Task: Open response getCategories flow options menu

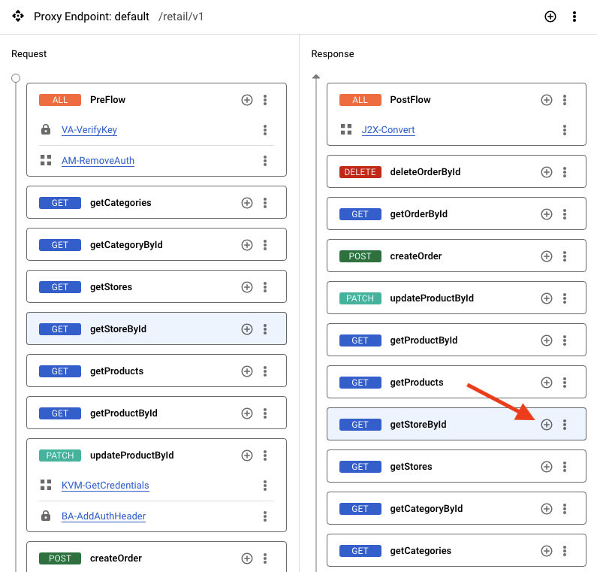Action: (x=565, y=551)
